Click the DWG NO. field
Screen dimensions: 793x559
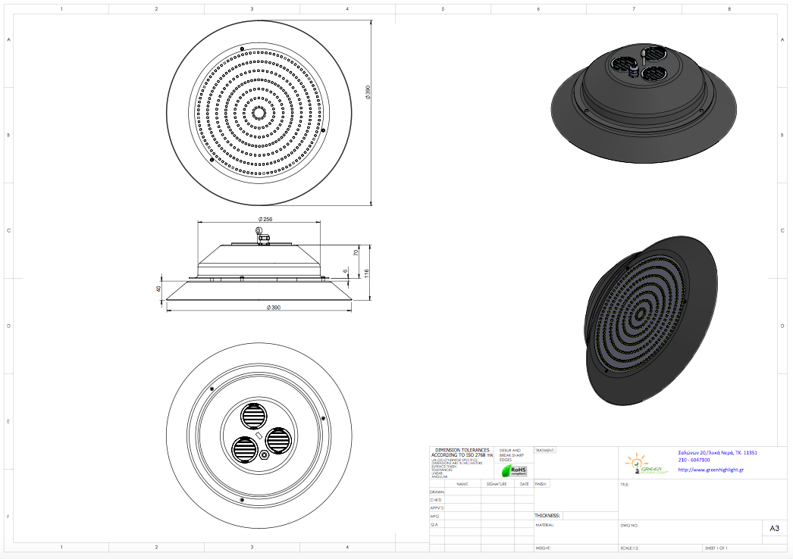682,529
